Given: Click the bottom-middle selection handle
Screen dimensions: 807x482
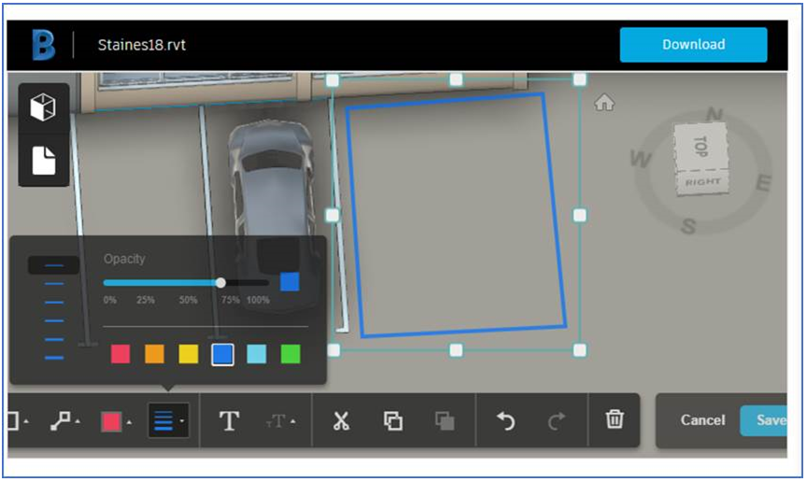Looking at the screenshot, I should pos(456,350).
